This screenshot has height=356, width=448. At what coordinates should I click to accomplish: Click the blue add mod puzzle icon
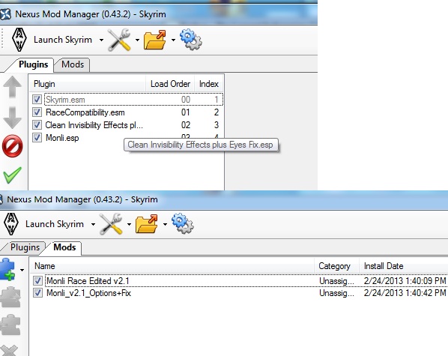click(7, 269)
